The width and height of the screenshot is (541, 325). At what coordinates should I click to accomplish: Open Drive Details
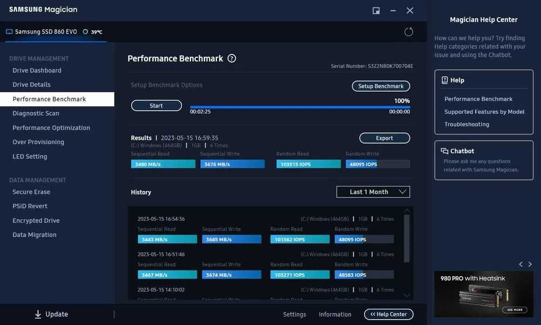point(31,84)
